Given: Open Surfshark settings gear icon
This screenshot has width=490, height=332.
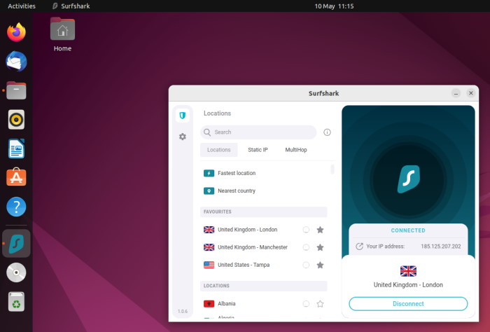Looking at the screenshot, I should click(183, 137).
